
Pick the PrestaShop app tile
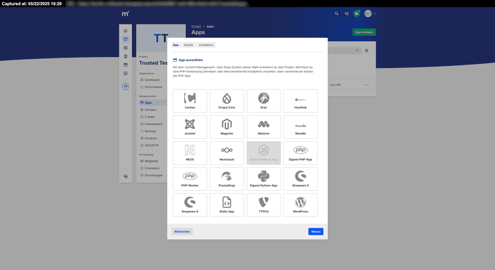[227, 179]
